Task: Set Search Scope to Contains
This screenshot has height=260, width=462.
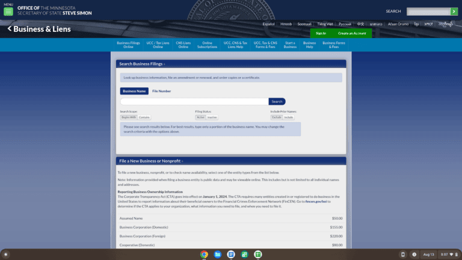Action: [144, 117]
